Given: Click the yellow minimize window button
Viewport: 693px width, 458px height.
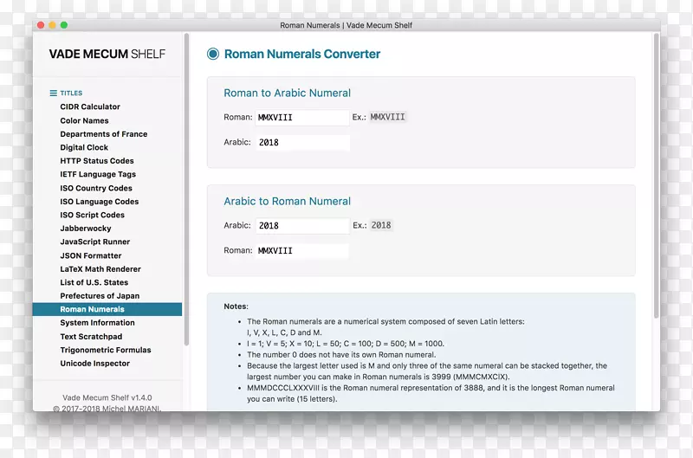Looking at the screenshot, I should 52,25.
